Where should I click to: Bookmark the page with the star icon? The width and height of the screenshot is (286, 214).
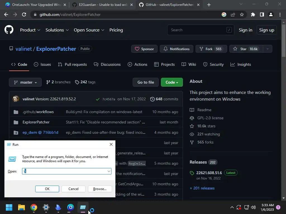click(x=242, y=14)
